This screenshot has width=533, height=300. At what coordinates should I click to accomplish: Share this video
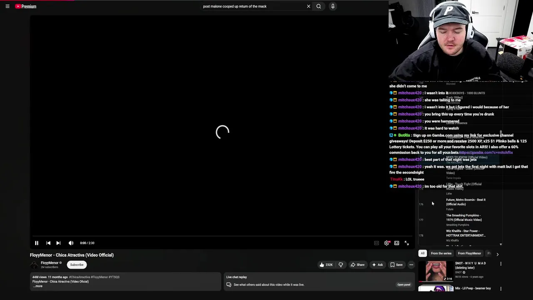(x=358, y=265)
